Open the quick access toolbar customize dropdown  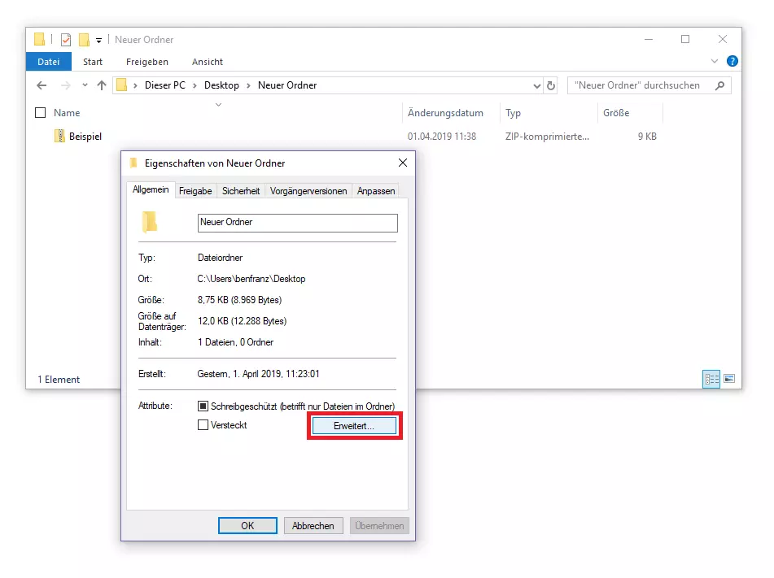pyautogui.click(x=98, y=41)
